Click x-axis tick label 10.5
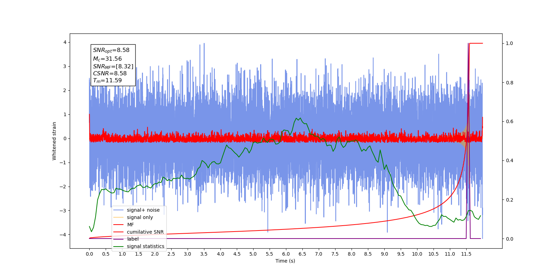This screenshot has width=558, height=279. tap(433, 254)
